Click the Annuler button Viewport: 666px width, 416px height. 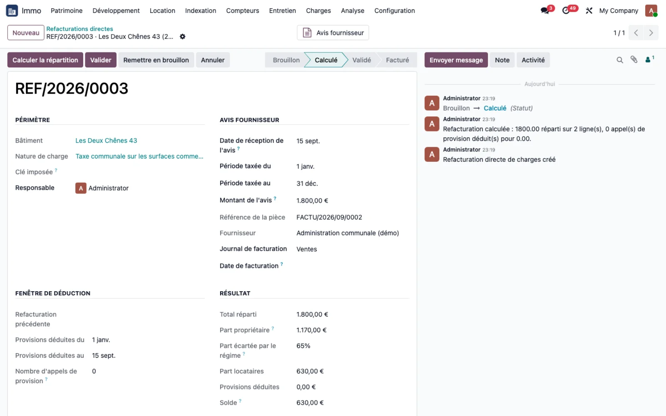[x=213, y=60]
